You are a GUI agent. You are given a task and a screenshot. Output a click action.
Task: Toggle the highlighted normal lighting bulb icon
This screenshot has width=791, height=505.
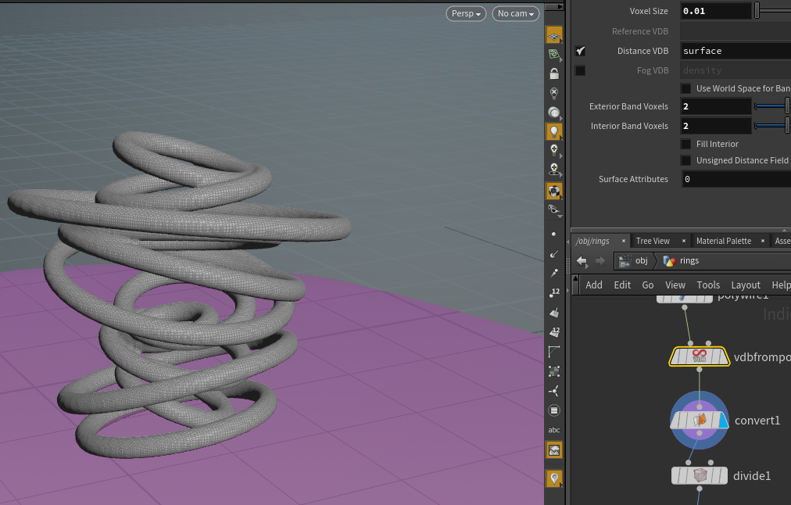point(554,131)
